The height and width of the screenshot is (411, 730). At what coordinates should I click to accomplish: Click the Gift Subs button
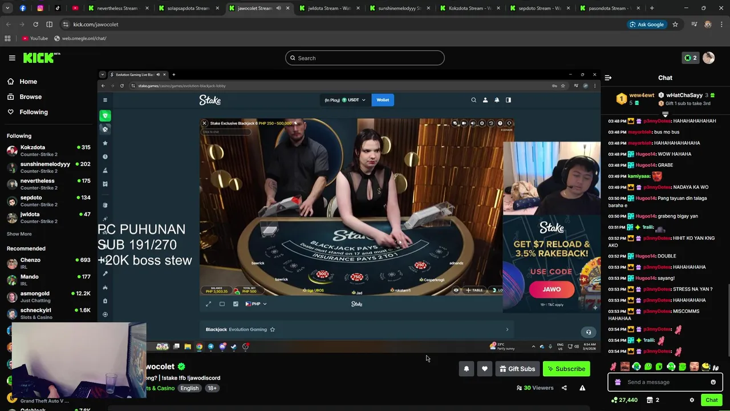click(518, 369)
